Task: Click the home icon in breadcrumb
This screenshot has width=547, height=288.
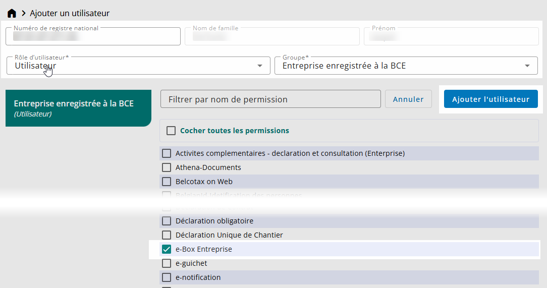Action: point(12,13)
